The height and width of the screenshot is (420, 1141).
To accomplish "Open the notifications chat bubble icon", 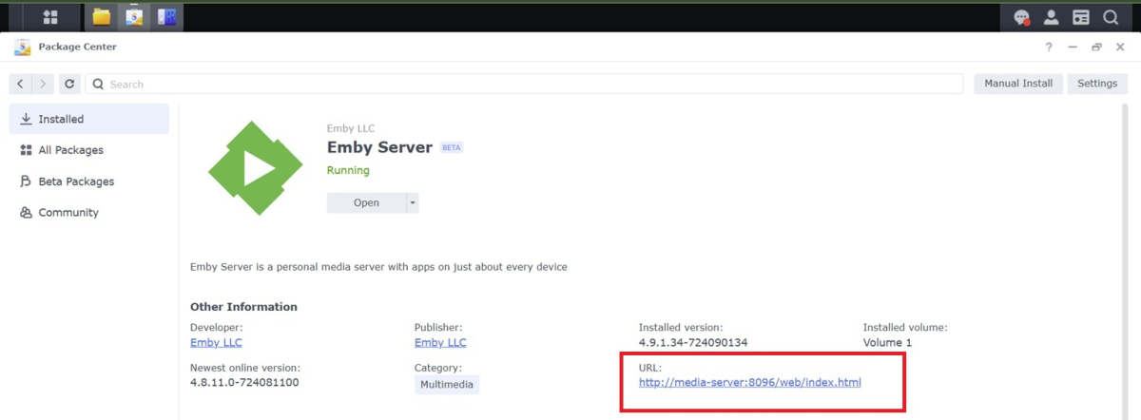I will coord(1022,17).
